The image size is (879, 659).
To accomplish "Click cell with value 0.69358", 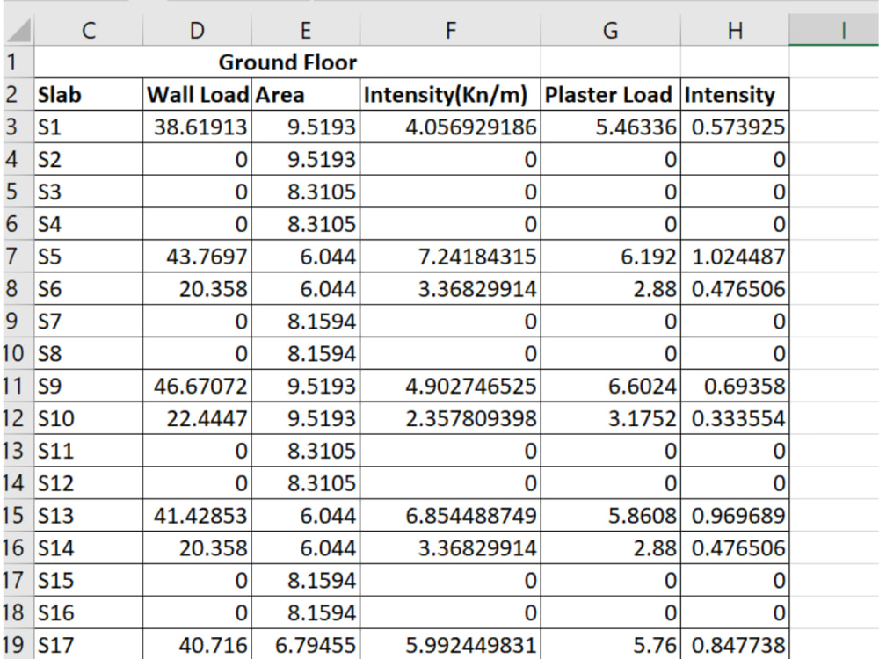I will pos(735,386).
